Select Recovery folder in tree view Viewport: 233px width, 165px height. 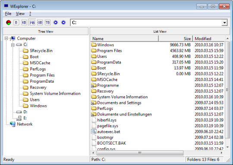(x=38, y=87)
